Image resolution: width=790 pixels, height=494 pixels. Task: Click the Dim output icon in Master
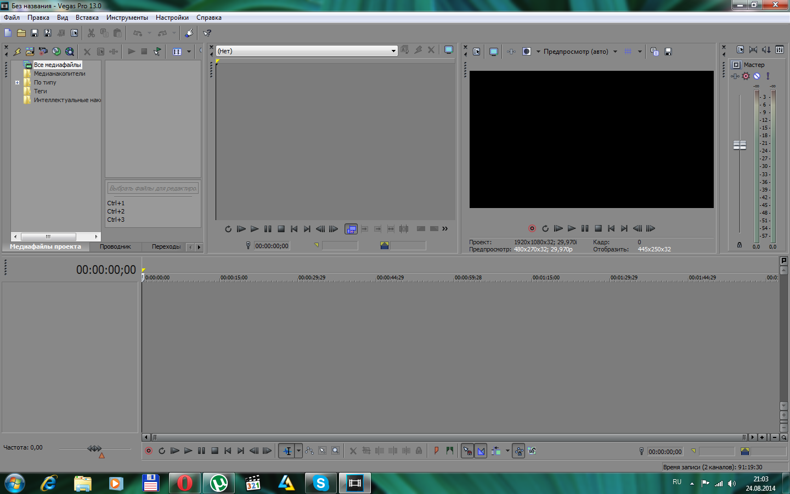(766, 50)
